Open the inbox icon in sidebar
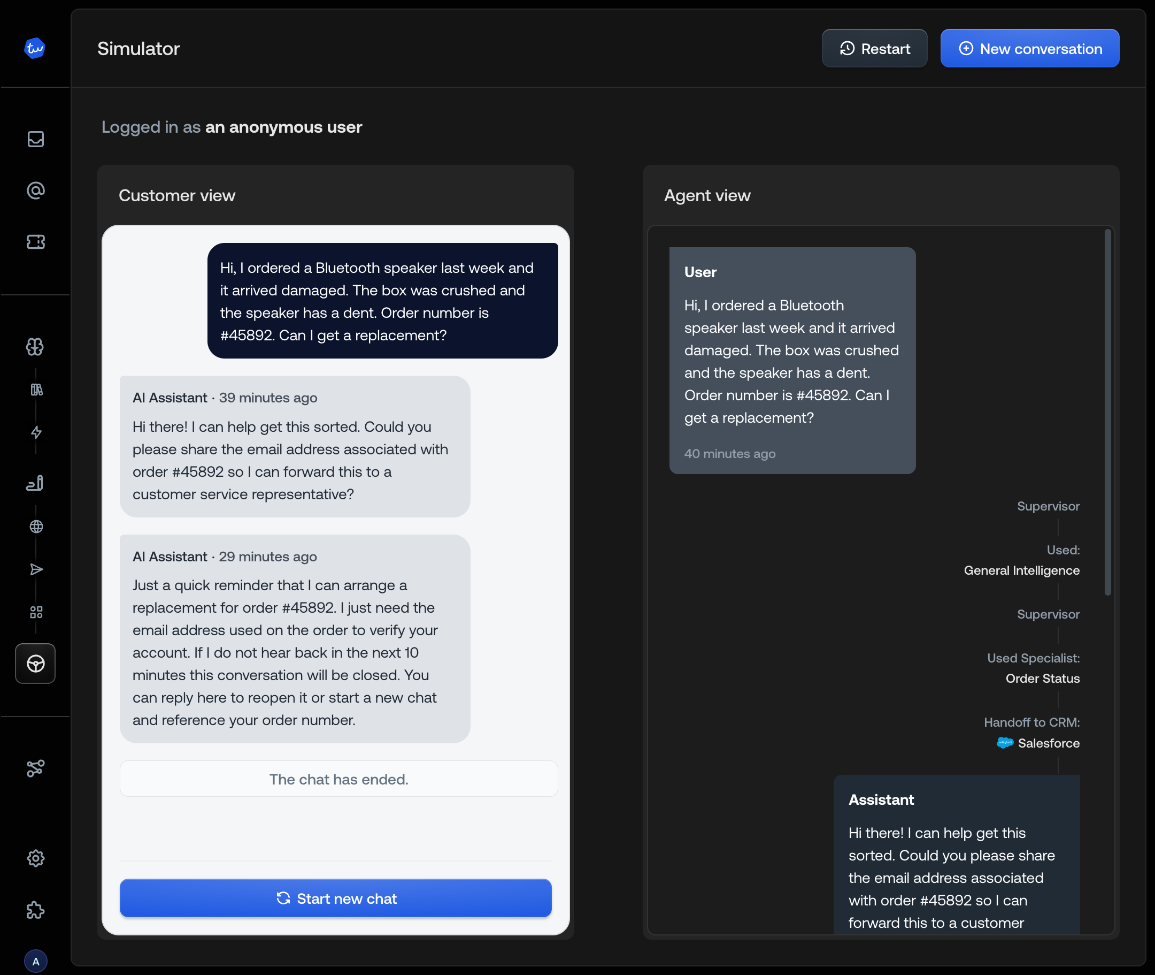 tap(36, 139)
